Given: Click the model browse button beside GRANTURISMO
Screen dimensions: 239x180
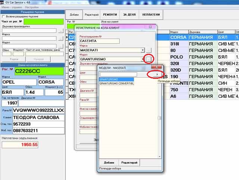Looking at the screenshot, I should click(x=149, y=59).
